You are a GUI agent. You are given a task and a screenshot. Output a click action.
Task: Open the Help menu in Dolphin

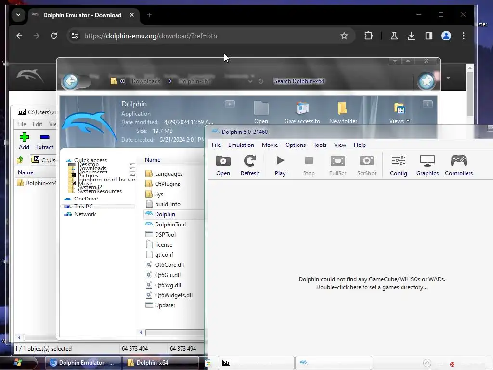(360, 145)
